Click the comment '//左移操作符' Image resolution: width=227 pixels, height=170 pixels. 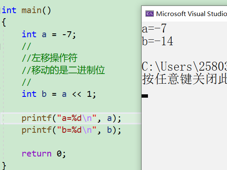pyautogui.click(x=49, y=58)
